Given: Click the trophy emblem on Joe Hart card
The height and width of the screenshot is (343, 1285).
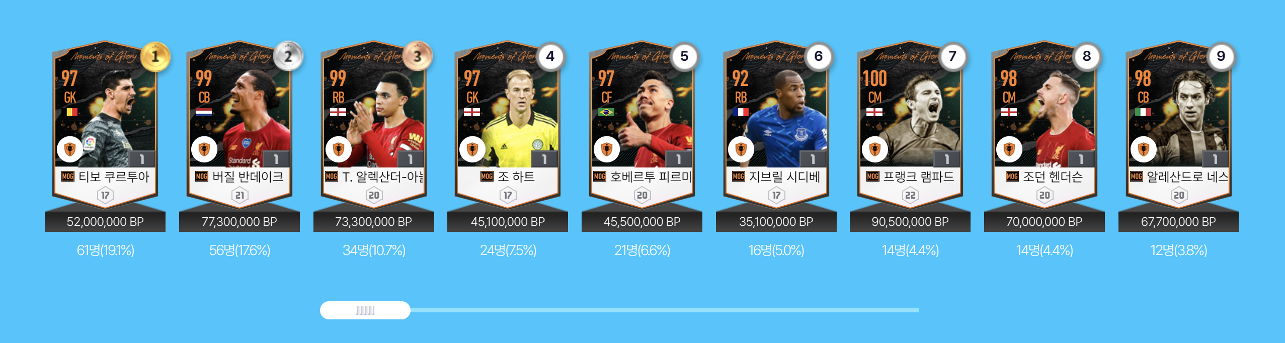Looking at the screenshot, I should 472,149.
